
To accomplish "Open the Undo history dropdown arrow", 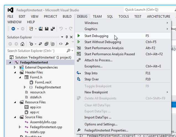I will click(x=66, y=29).
